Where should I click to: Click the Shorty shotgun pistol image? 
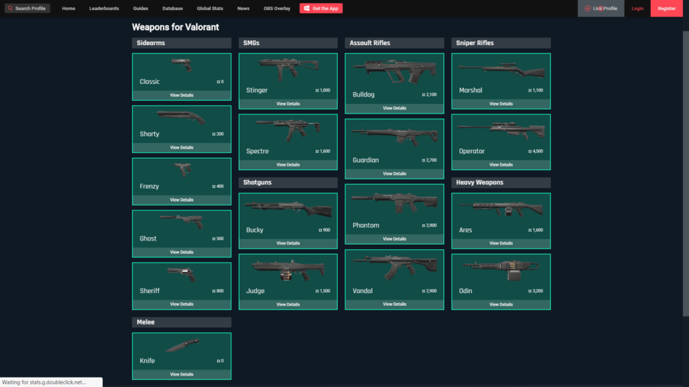pyautogui.click(x=181, y=117)
